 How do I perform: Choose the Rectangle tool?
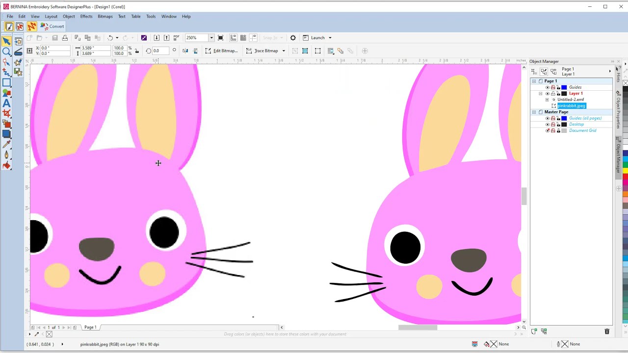(6, 83)
